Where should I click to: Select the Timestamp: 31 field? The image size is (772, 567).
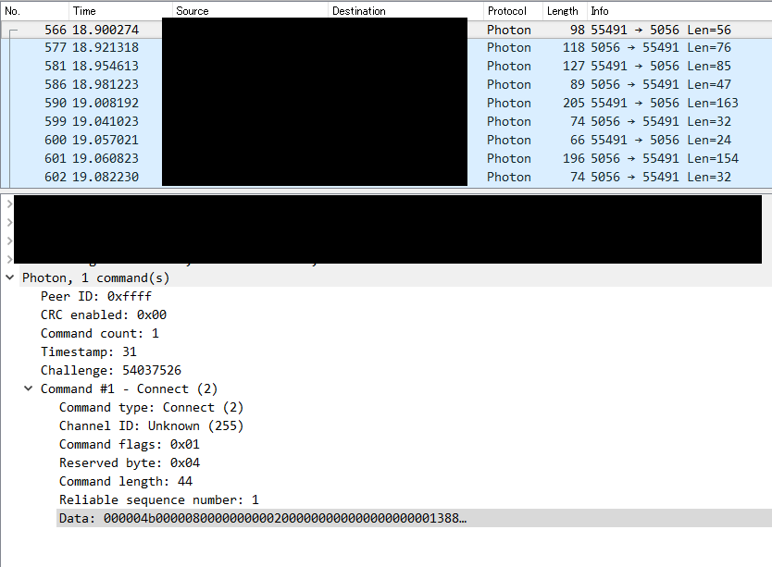[89, 351]
